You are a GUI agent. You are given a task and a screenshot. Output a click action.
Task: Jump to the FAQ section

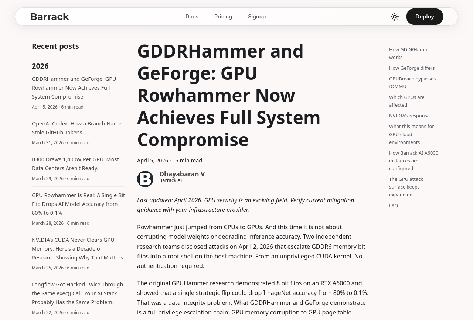coord(394,206)
